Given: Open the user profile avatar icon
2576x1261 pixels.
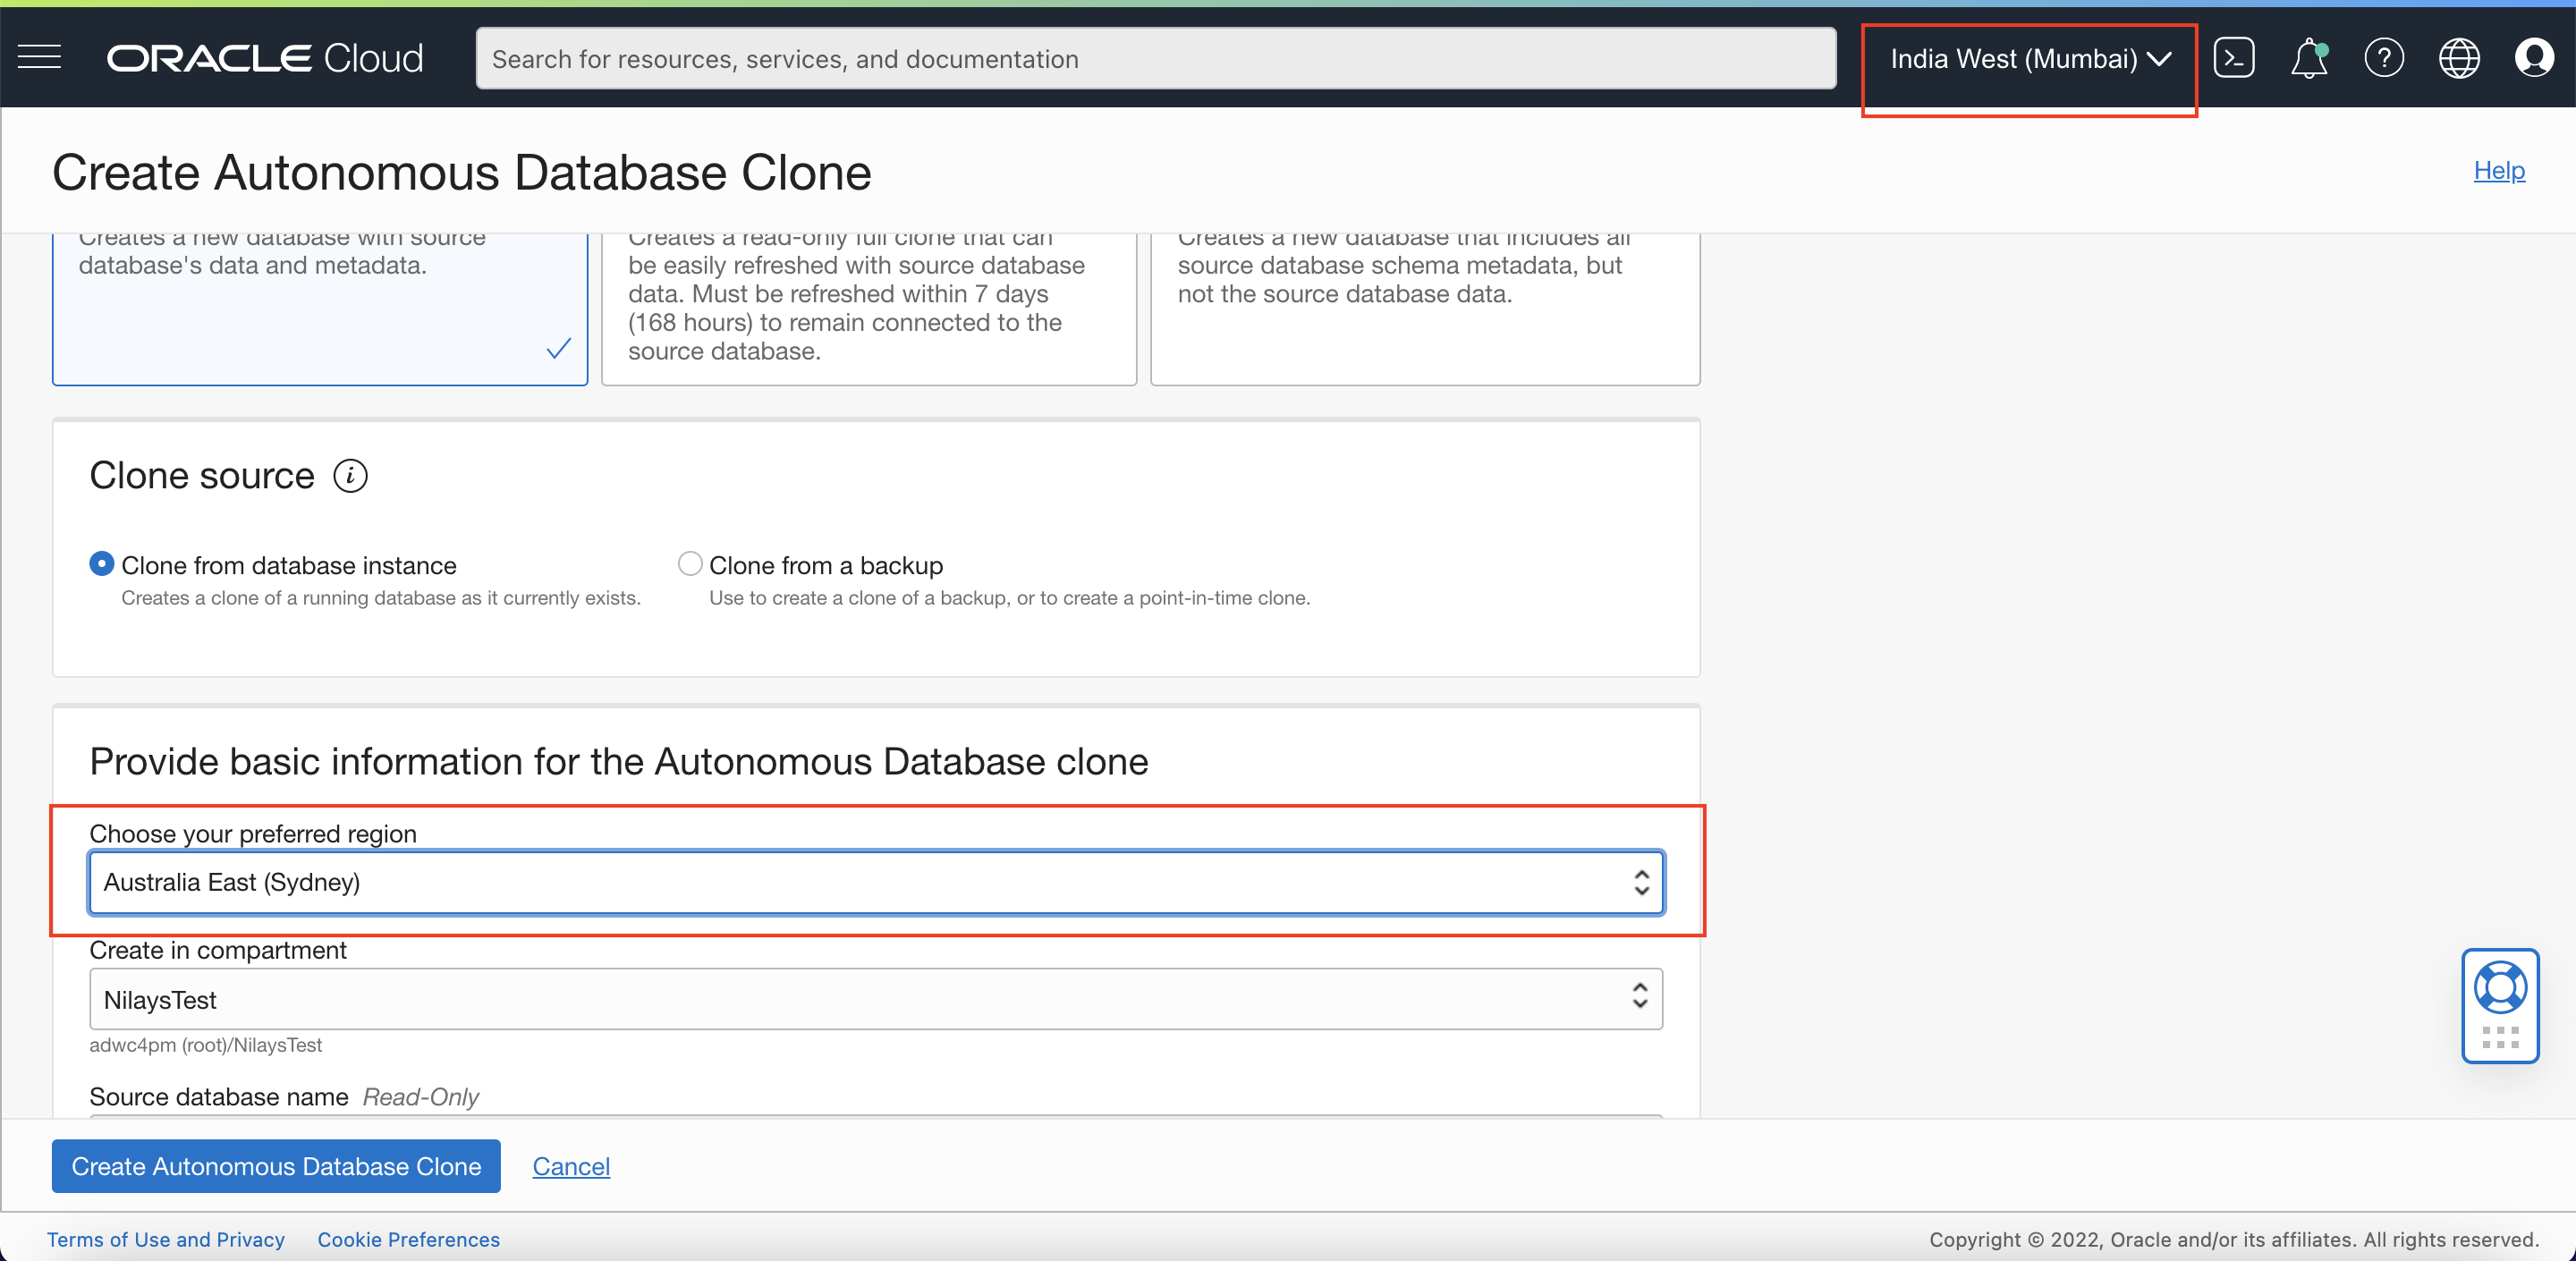Looking at the screenshot, I should click(2533, 58).
